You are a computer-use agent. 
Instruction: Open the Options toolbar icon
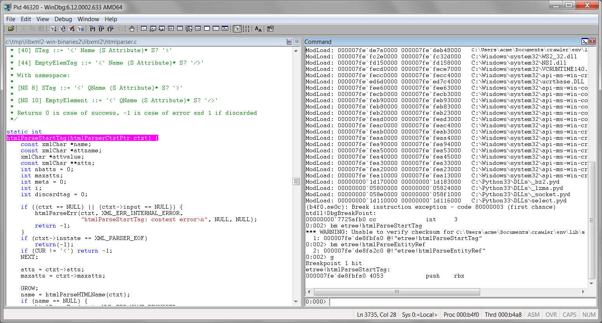(270, 29)
